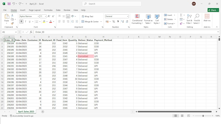
Task: Toggle Bottom Align vertical alignment
Action: 68,16
